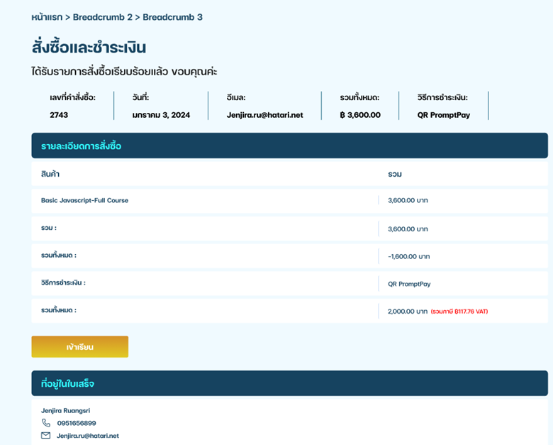Click the yellow เข้าเรียน button
553x445 pixels.
tap(79, 347)
